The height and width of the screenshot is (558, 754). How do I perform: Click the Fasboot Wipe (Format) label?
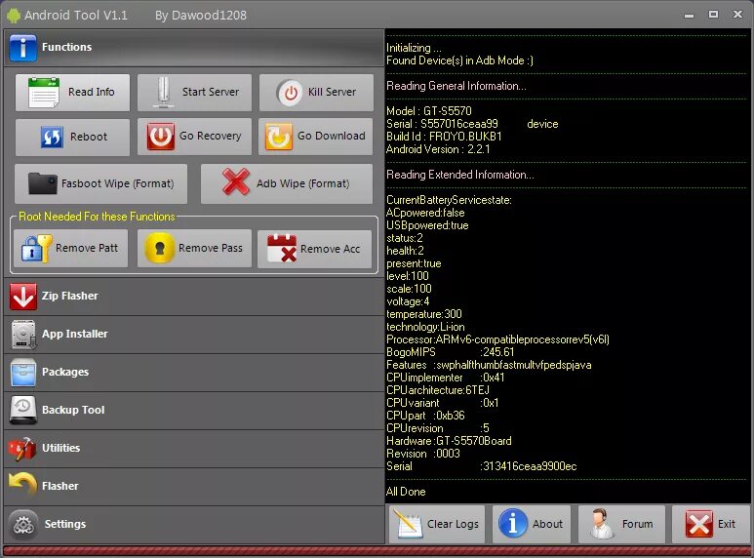[117, 183]
